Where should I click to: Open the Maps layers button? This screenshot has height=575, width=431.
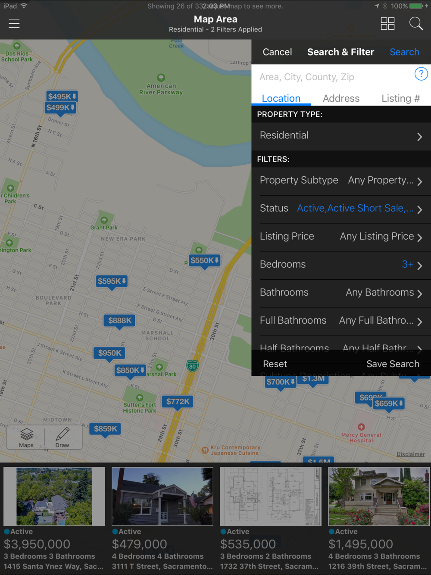tap(26, 437)
